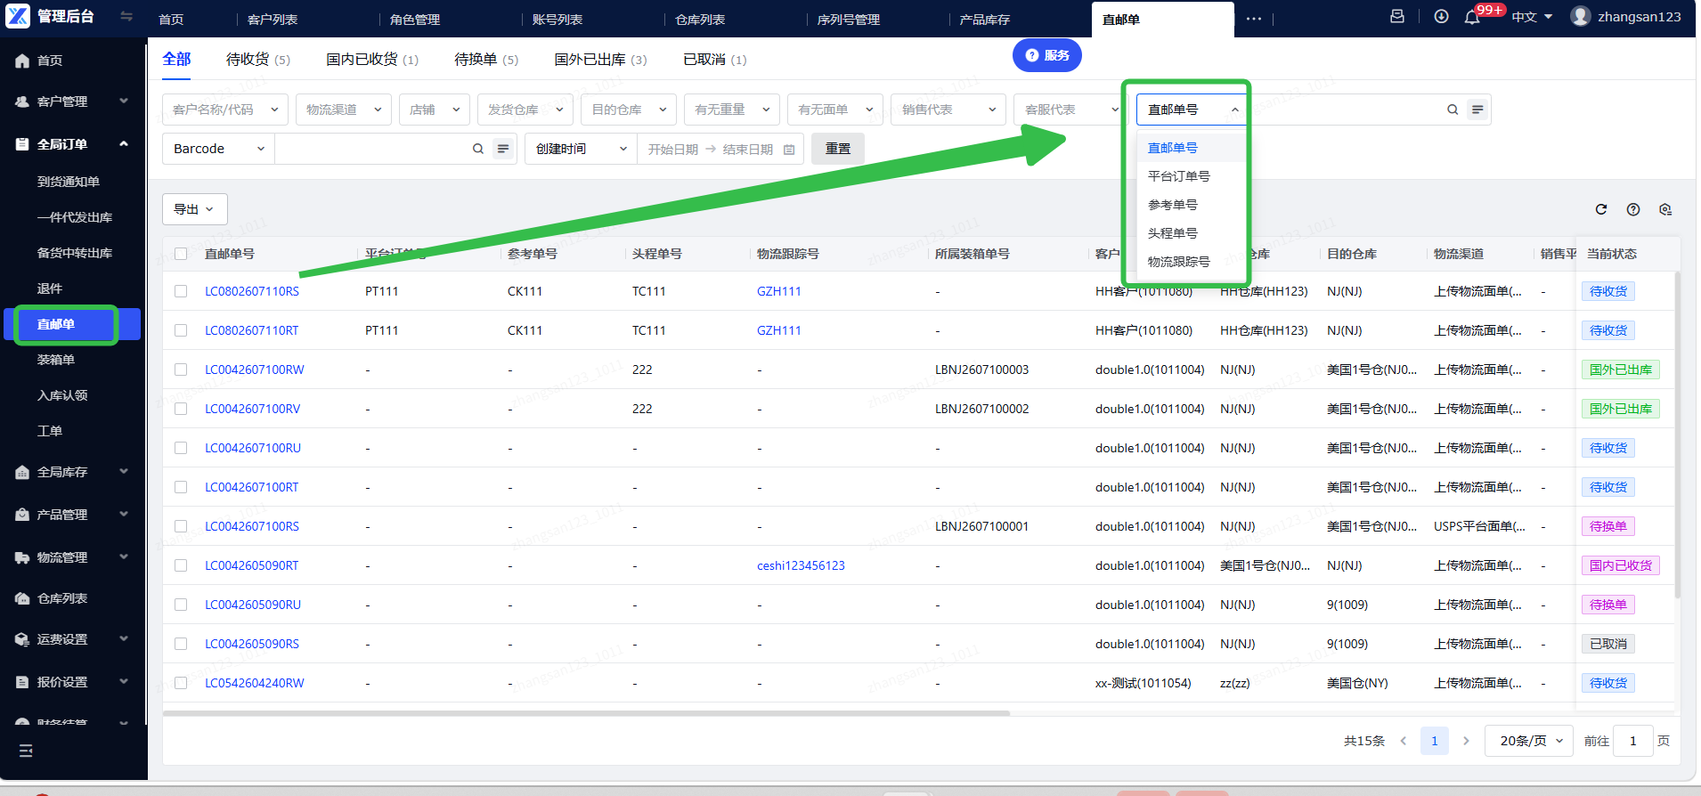Open the 有无重量 dropdown filter

pyautogui.click(x=732, y=110)
